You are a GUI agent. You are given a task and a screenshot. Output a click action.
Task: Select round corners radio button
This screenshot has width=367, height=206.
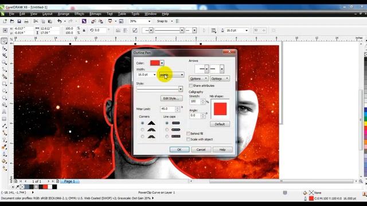142,129
